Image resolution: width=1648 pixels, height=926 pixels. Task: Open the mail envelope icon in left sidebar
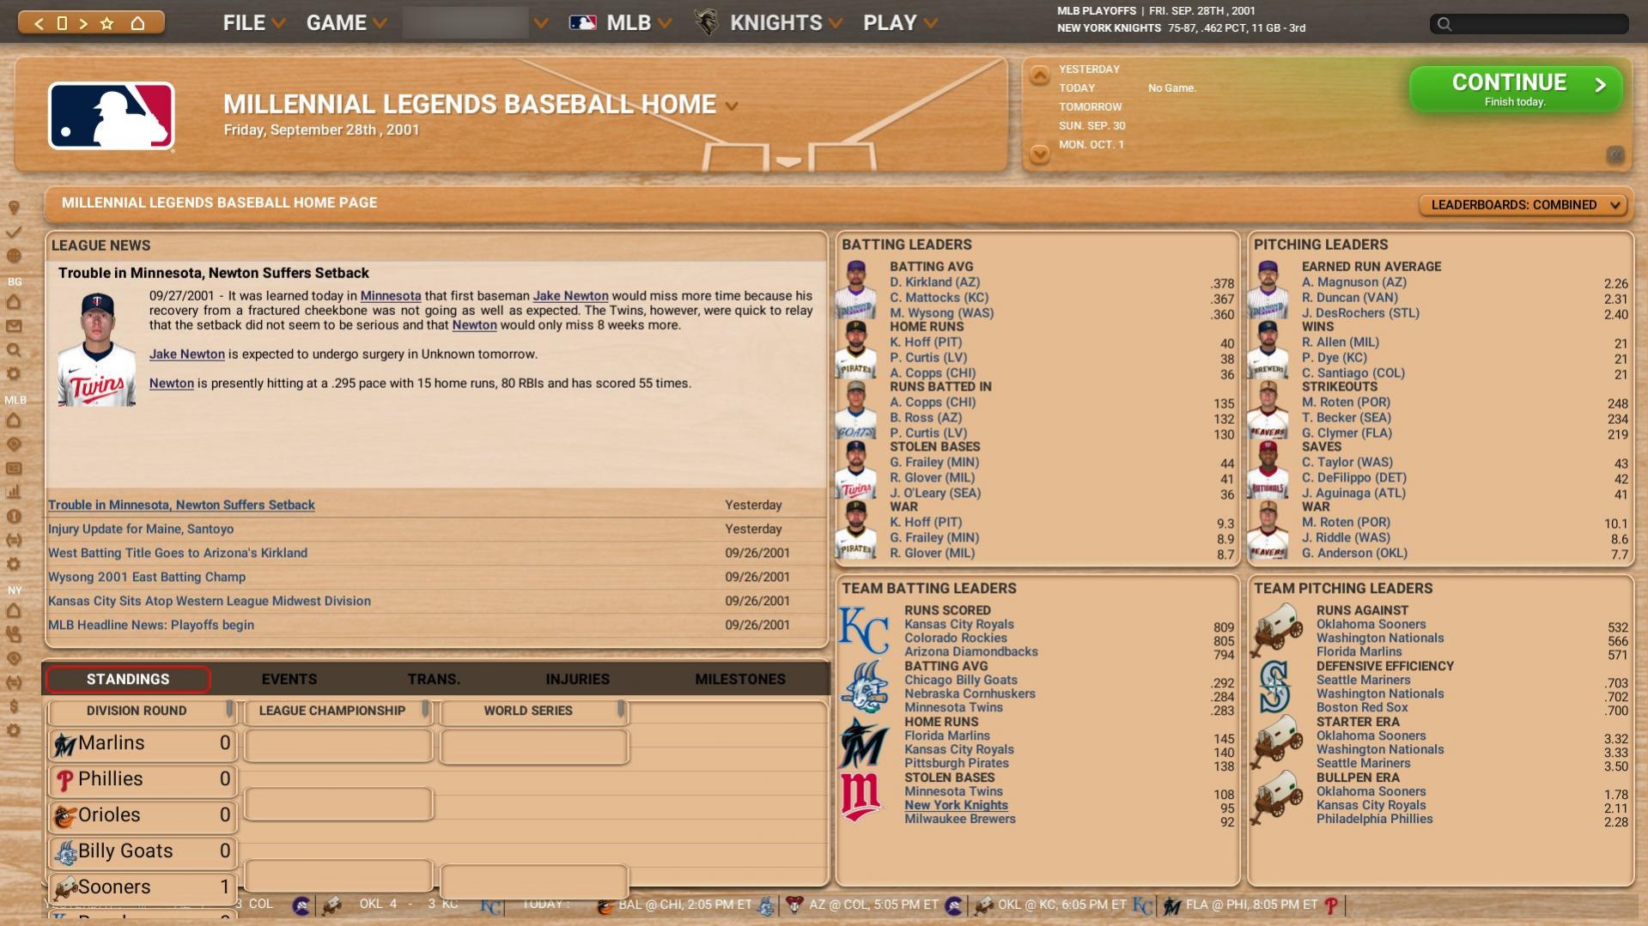point(14,326)
